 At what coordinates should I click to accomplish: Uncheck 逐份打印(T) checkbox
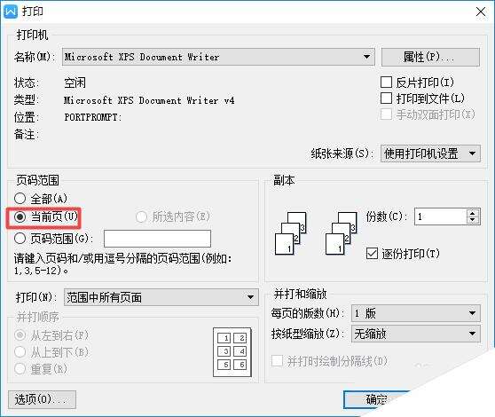tap(372, 254)
